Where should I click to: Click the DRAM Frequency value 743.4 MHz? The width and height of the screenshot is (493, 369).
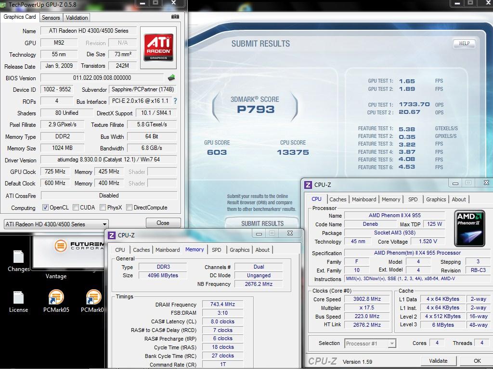point(222,304)
